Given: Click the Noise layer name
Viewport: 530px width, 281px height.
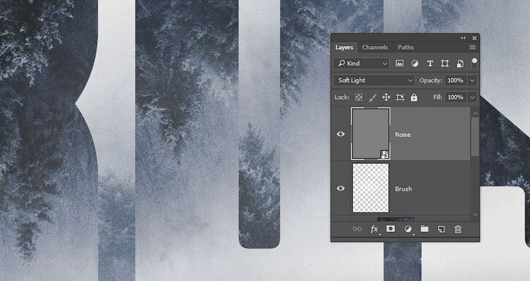Looking at the screenshot, I should tap(403, 135).
